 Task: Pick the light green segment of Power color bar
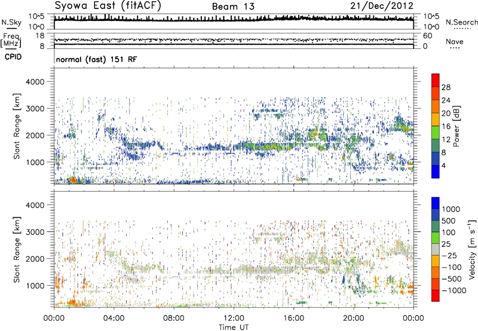tap(436, 133)
